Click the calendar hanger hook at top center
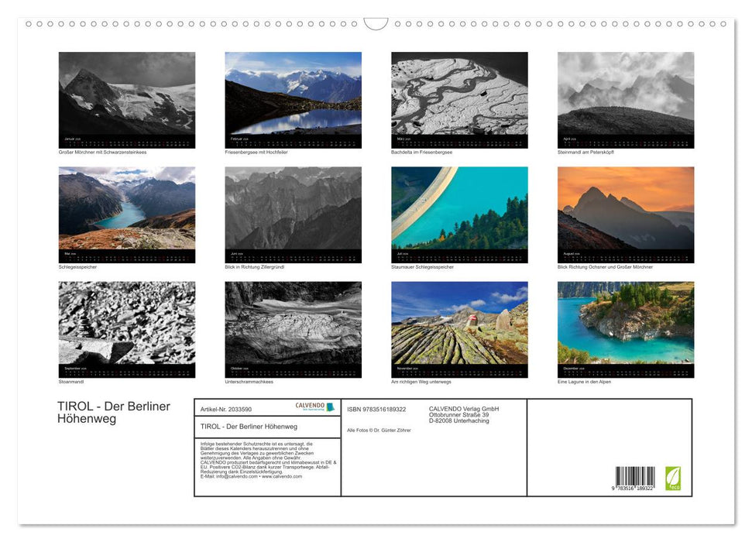 (x=376, y=24)
